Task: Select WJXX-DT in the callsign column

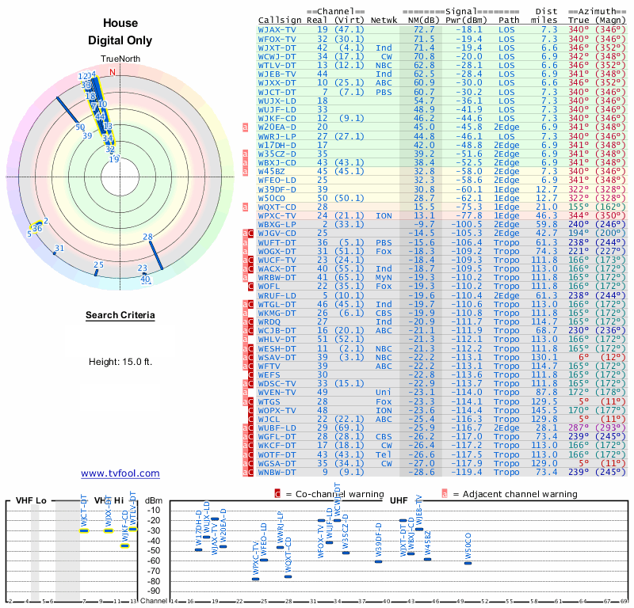Action: [x=277, y=83]
